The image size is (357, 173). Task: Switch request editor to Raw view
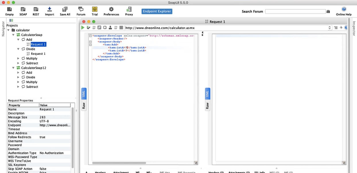(x=84, y=106)
